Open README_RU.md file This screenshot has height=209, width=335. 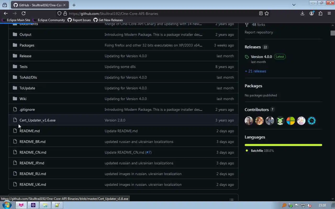pos(33,174)
